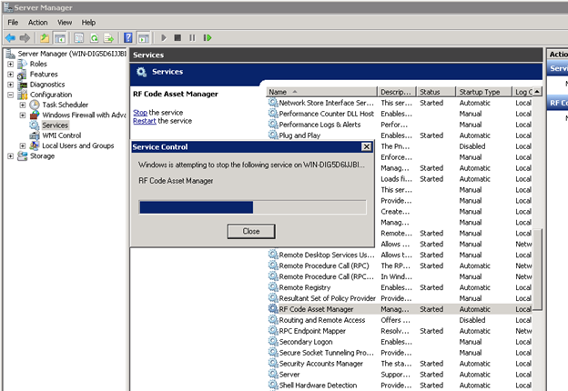Image resolution: width=568 pixels, height=391 pixels.
Task: Open the File menu
Action: click(x=13, y=23)
